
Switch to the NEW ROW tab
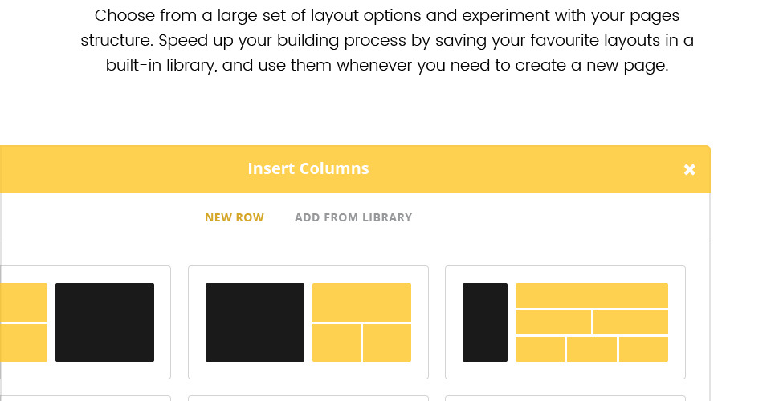235,217
